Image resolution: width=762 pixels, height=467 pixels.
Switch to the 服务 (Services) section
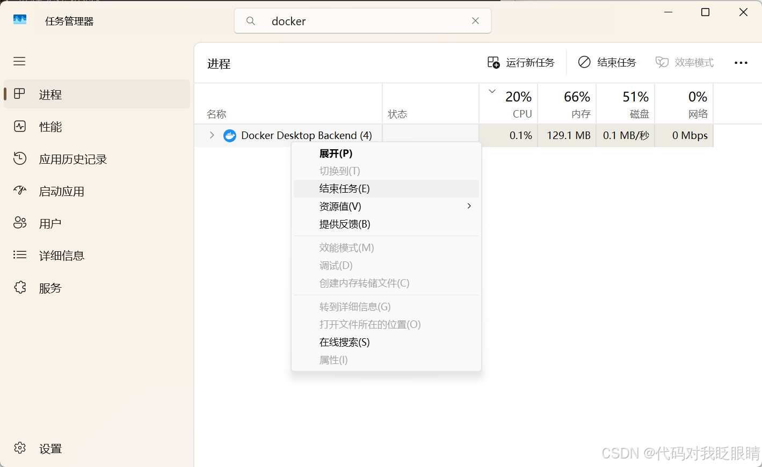50,288
